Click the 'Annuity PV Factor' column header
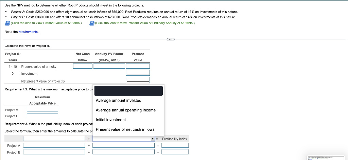 pos(109,57)
